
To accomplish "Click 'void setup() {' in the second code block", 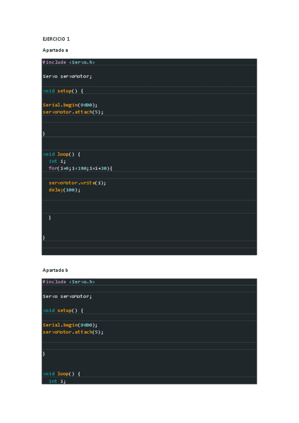I will click(63, 310).
